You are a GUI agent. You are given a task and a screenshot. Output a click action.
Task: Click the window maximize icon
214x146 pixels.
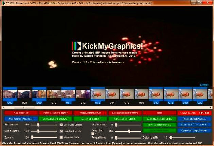pos(199,2)
